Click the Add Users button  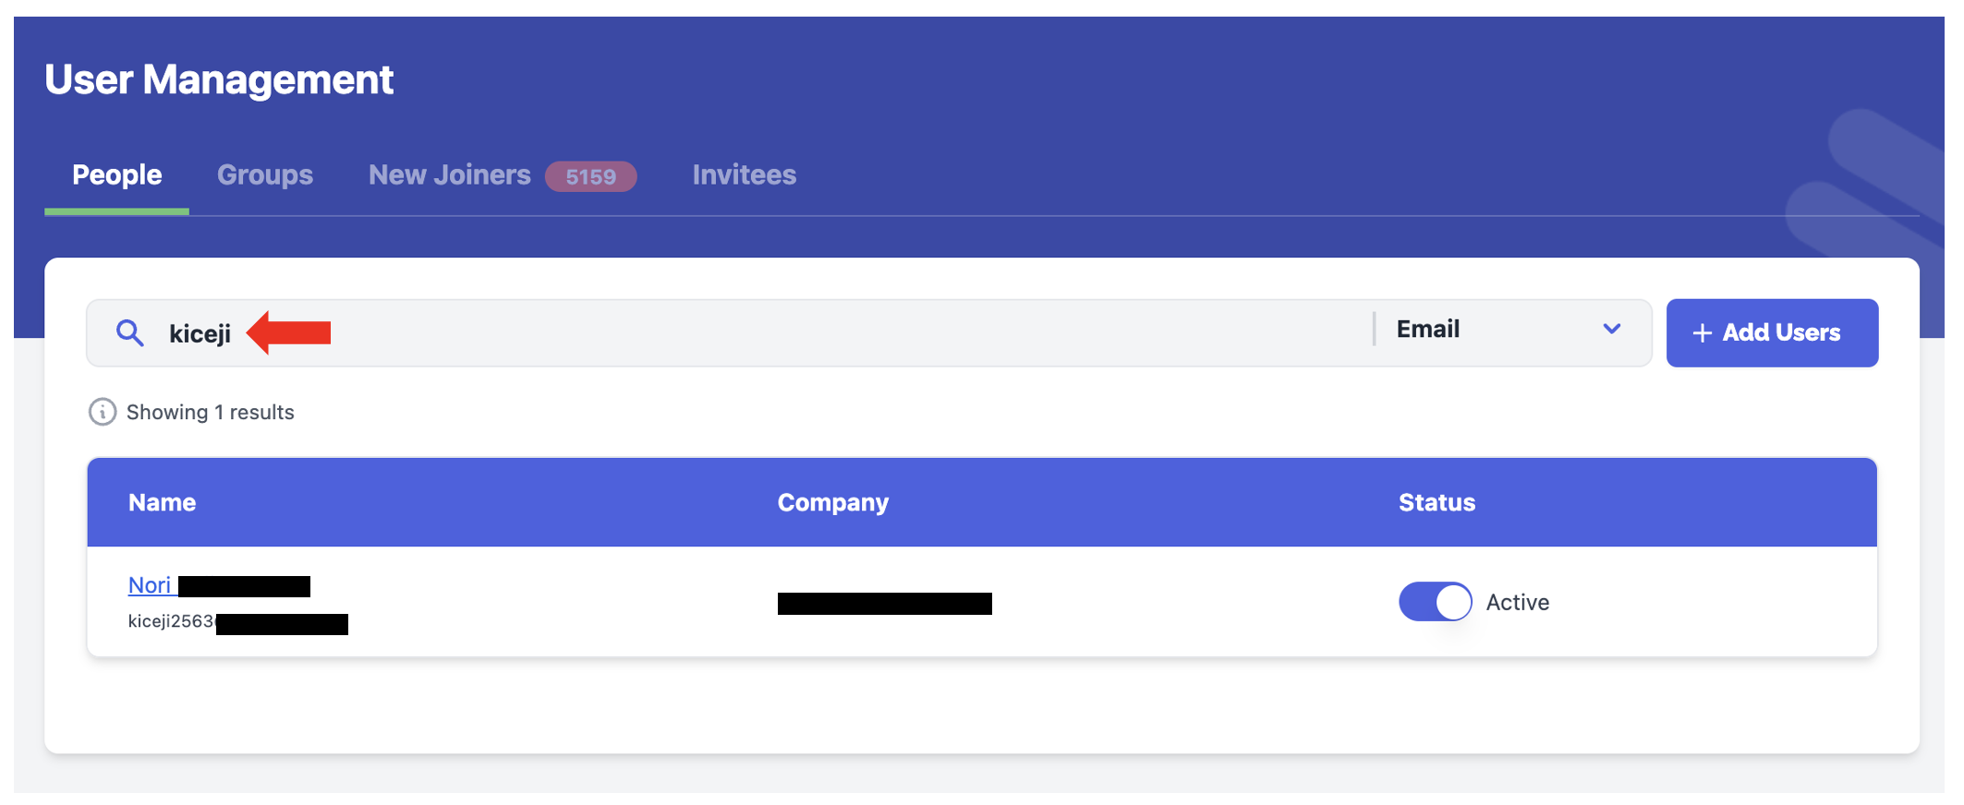[x=1772, y=332]
